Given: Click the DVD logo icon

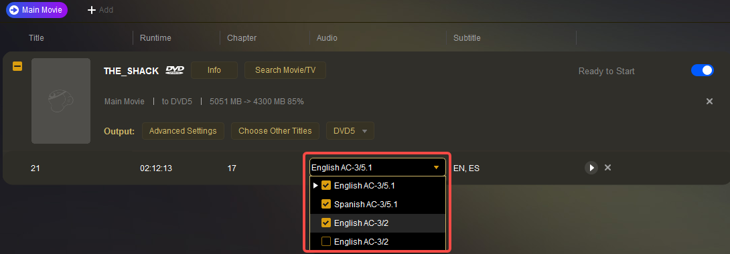Looking at the screenshot, I should 175,71.
